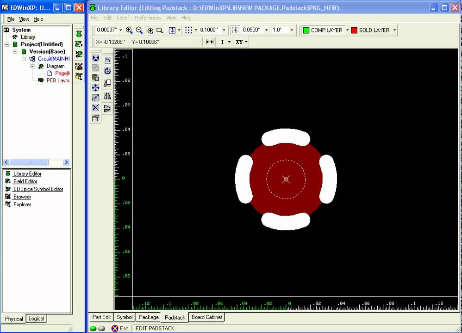Click the green COMP.LAYER color swatch

click(306, 30)
